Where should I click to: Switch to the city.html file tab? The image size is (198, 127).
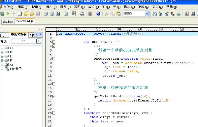(x=8, y=21)
